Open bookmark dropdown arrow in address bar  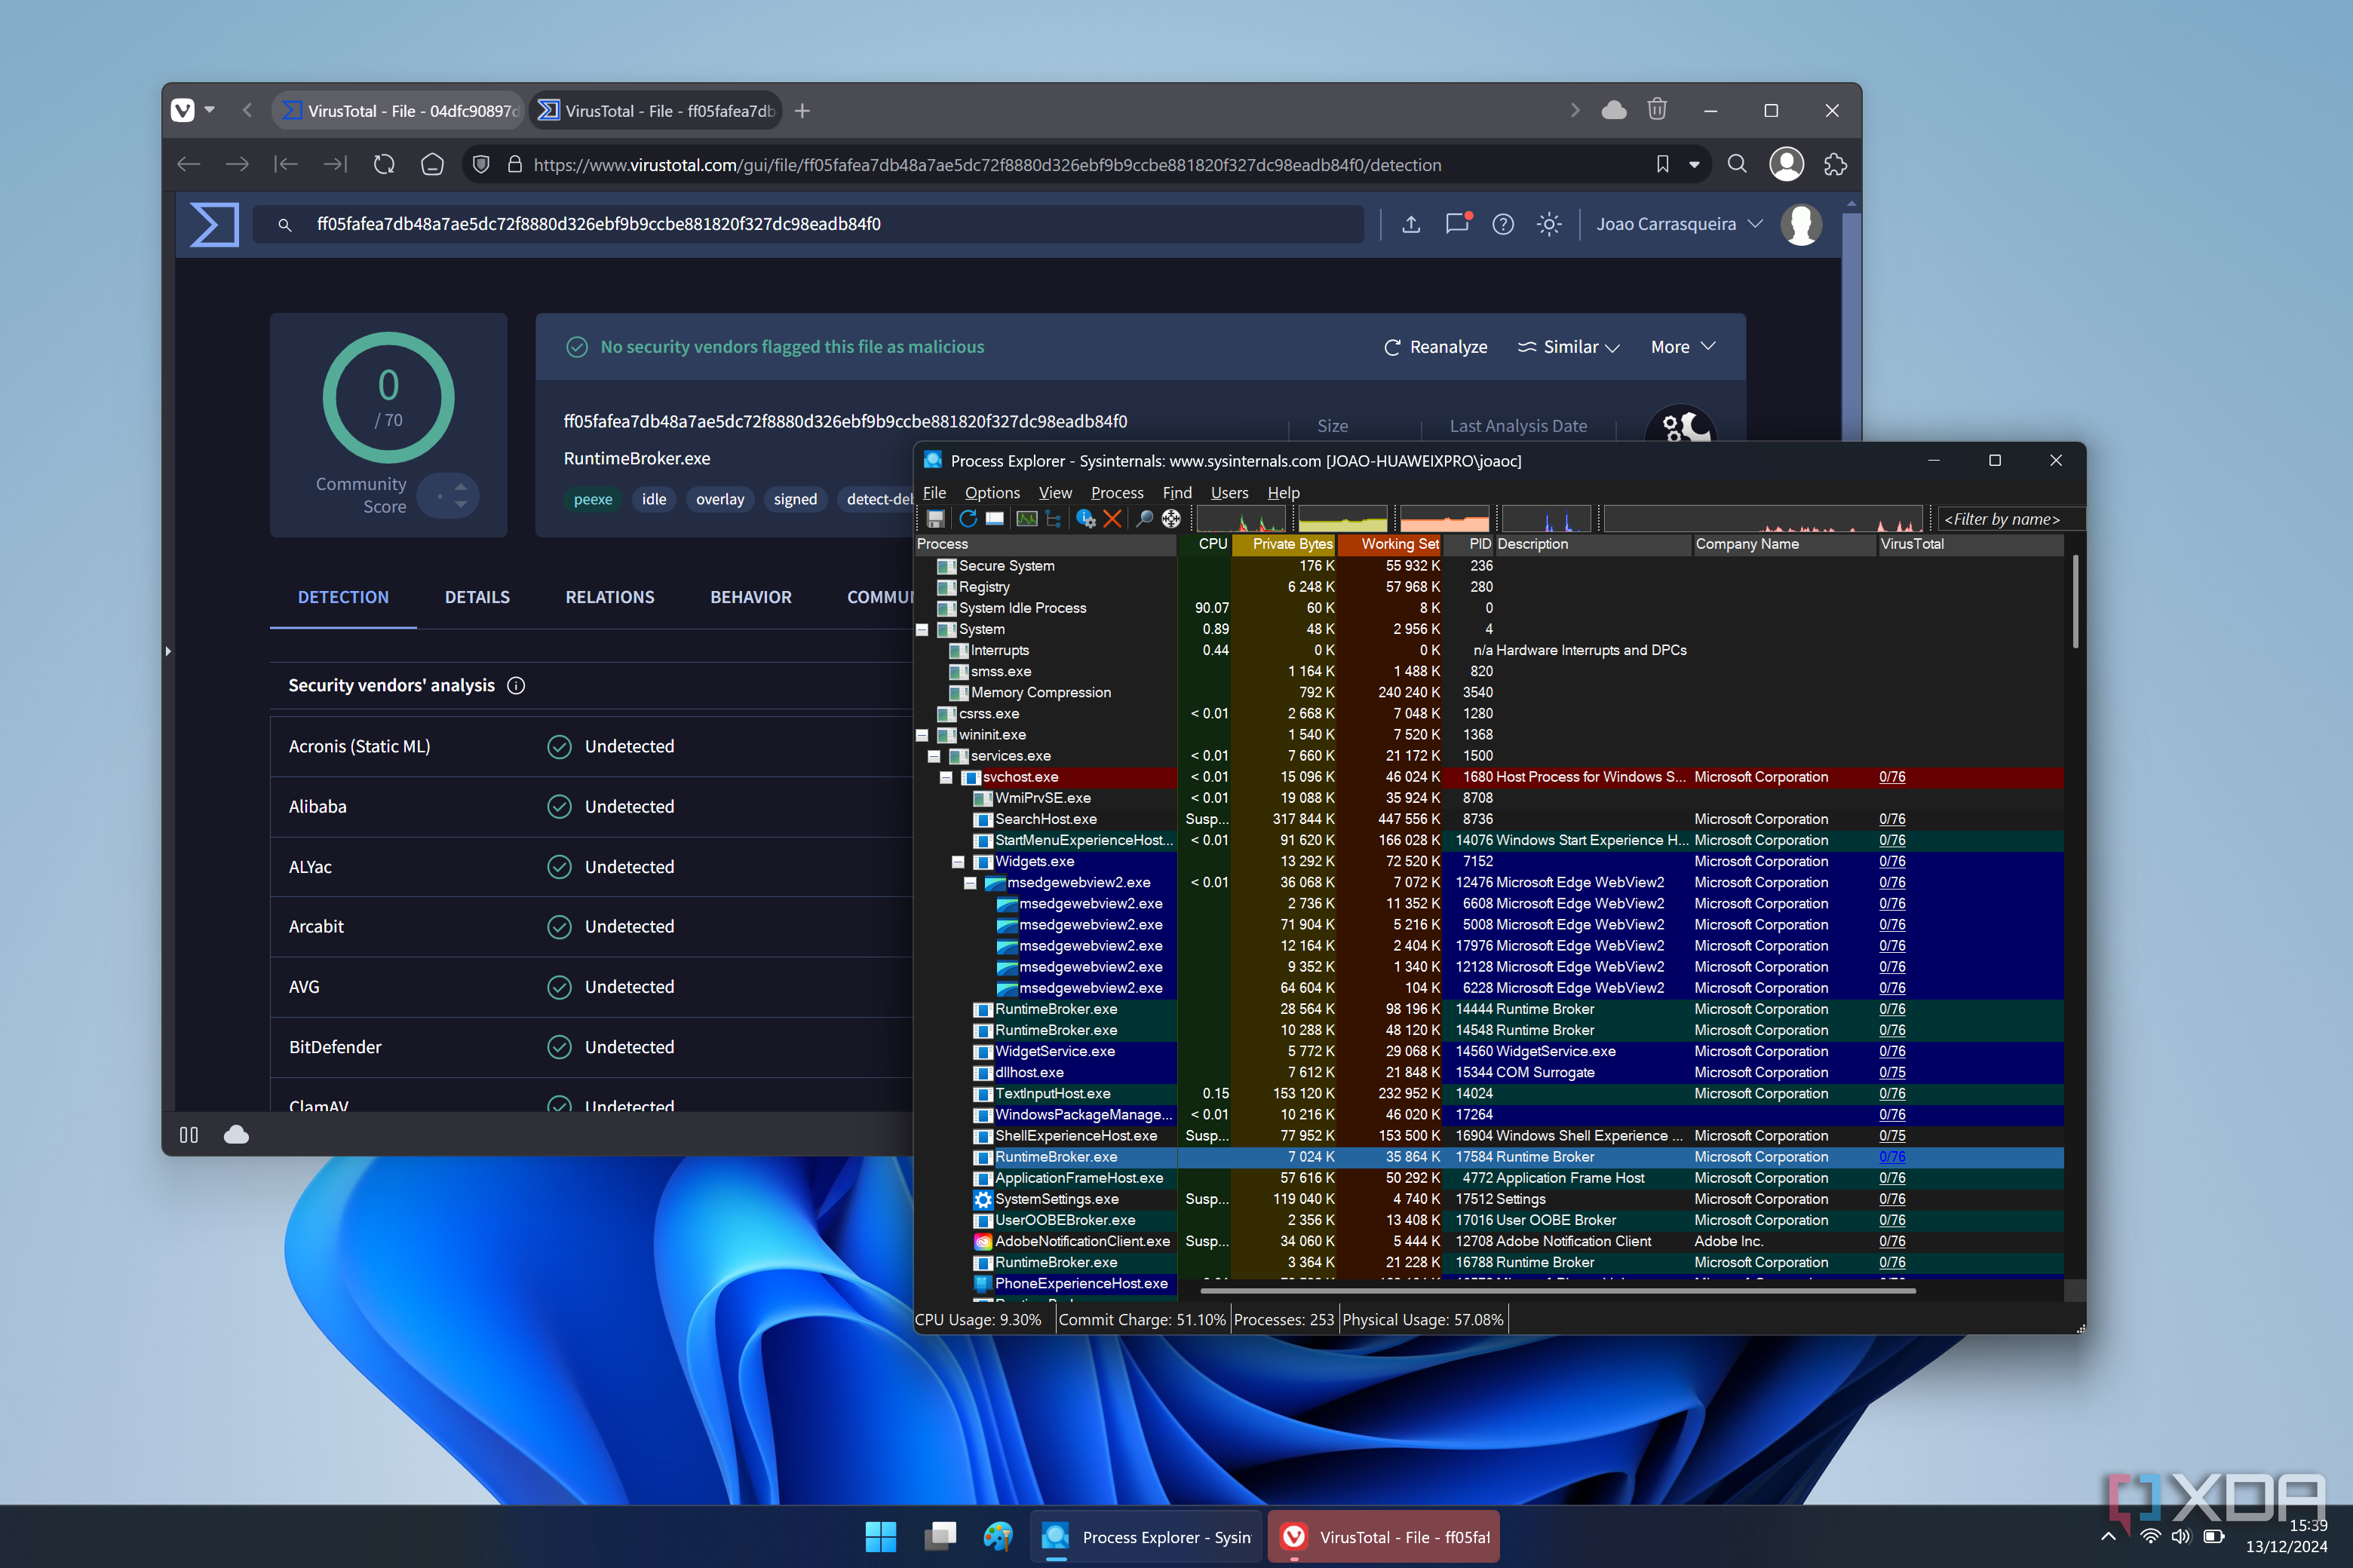pyautogui.click(x=1695, y=165)
